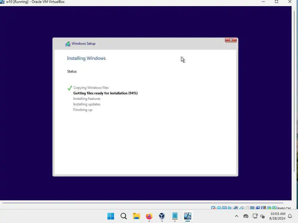Open the clock showing 10:03 AM
Viewport: 298px width, 223px height.
(277, 216)
